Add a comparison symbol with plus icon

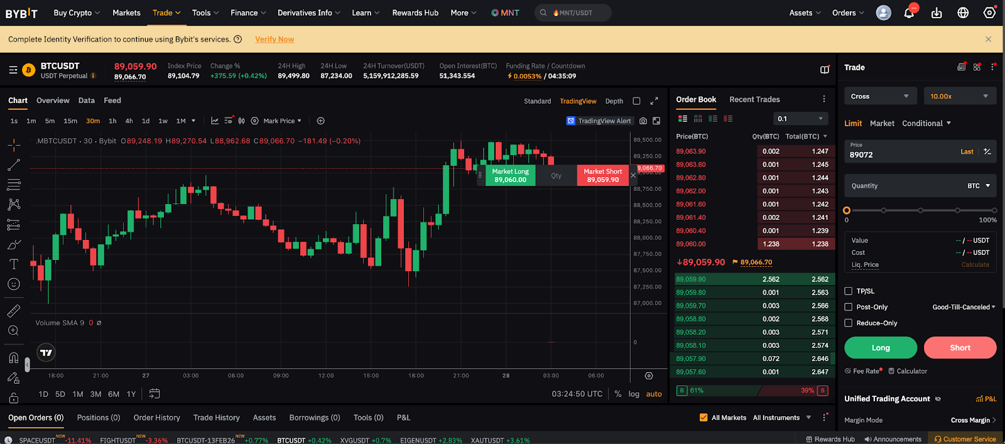point(320,121)
